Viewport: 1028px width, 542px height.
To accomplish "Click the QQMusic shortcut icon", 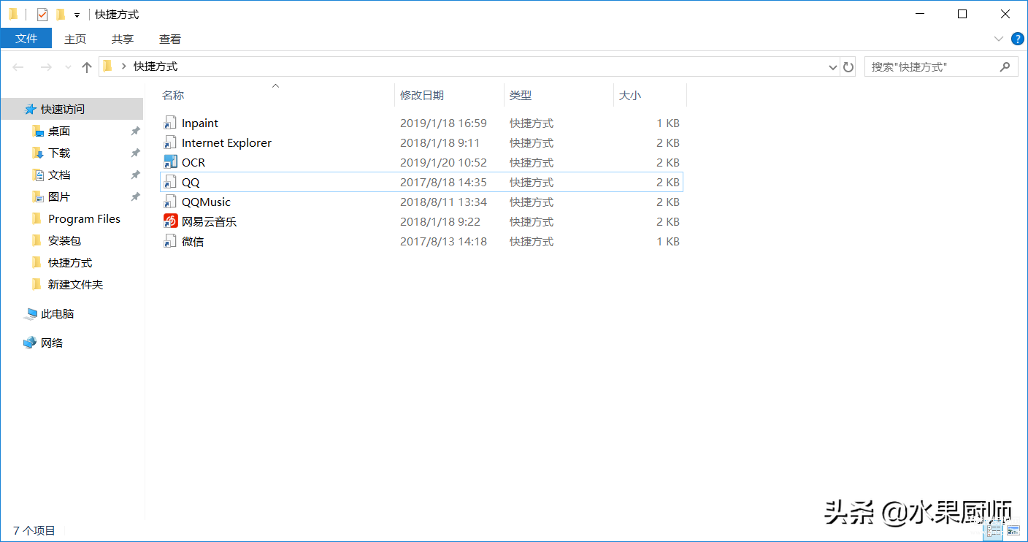I will pyautogui.click(x=170, y=202).
